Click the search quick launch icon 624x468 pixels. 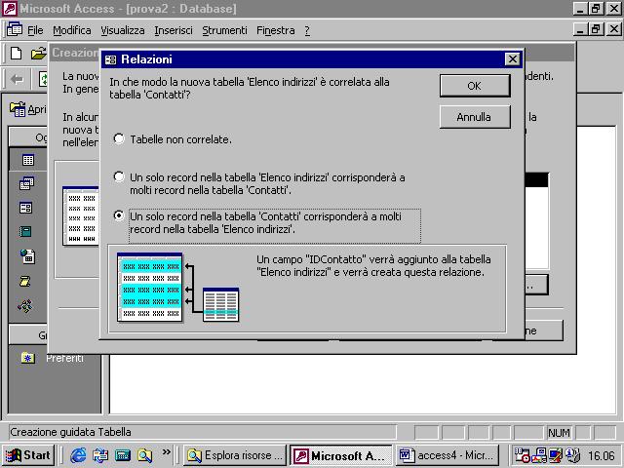coord(145,455)
